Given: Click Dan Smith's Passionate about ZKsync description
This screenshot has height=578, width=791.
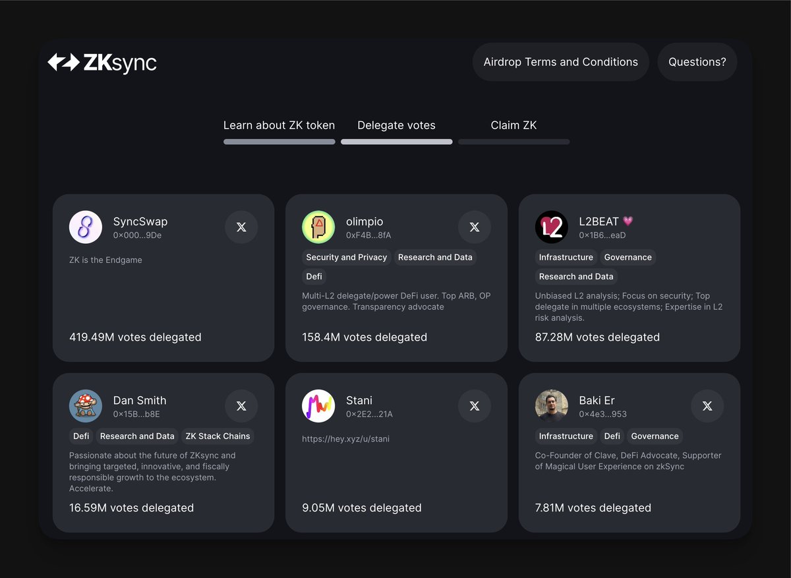Looking at the screenshot, I should (152, 472).
